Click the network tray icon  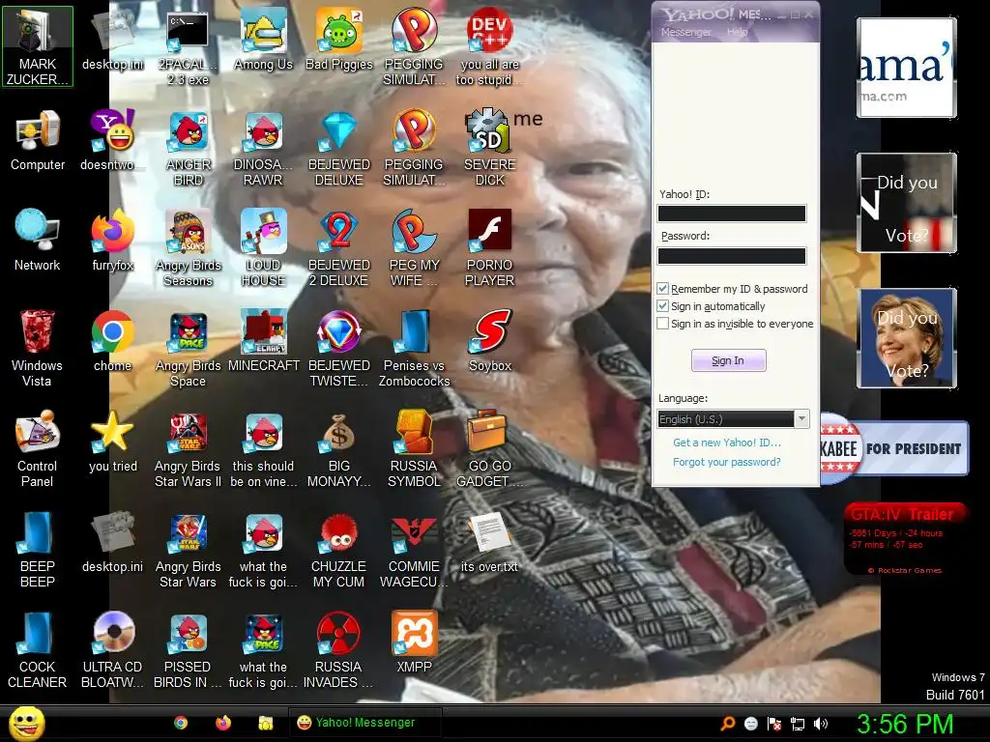[x=798, y=724]
